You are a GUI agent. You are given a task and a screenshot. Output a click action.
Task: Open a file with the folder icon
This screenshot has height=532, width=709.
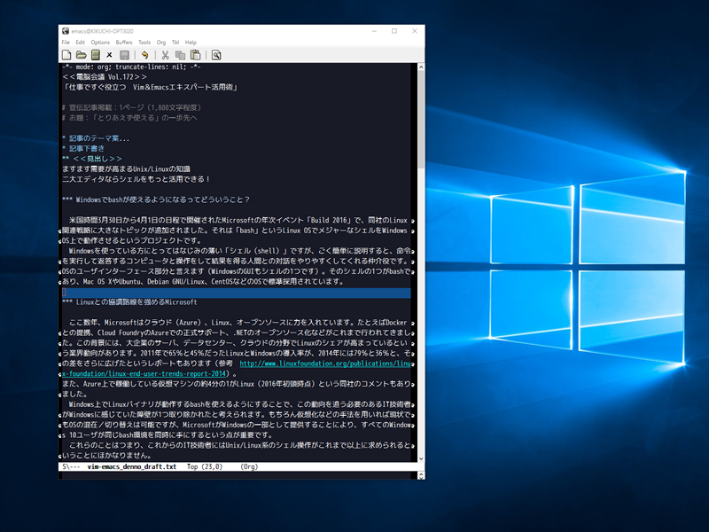81,55
